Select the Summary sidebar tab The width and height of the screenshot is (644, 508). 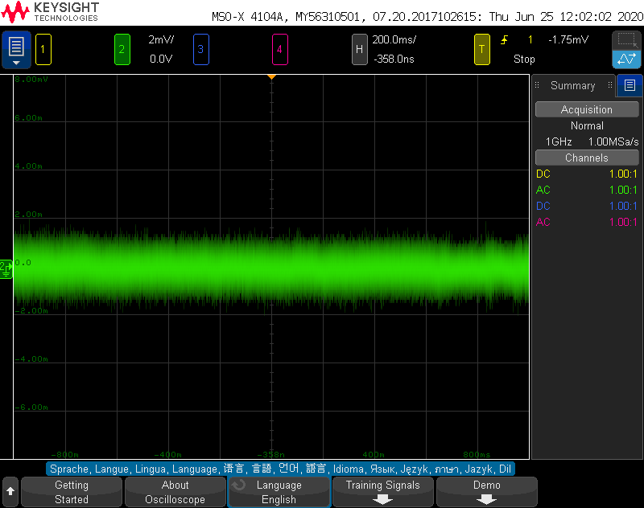pos(572,85)
